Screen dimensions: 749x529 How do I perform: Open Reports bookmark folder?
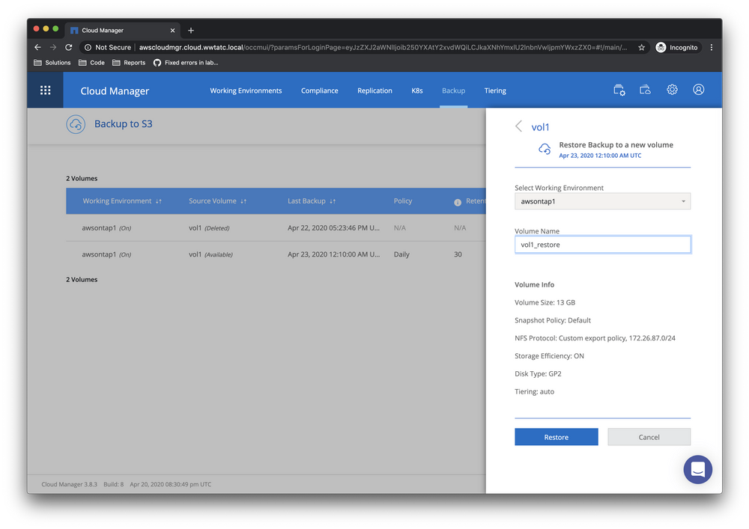click(129, 63)
